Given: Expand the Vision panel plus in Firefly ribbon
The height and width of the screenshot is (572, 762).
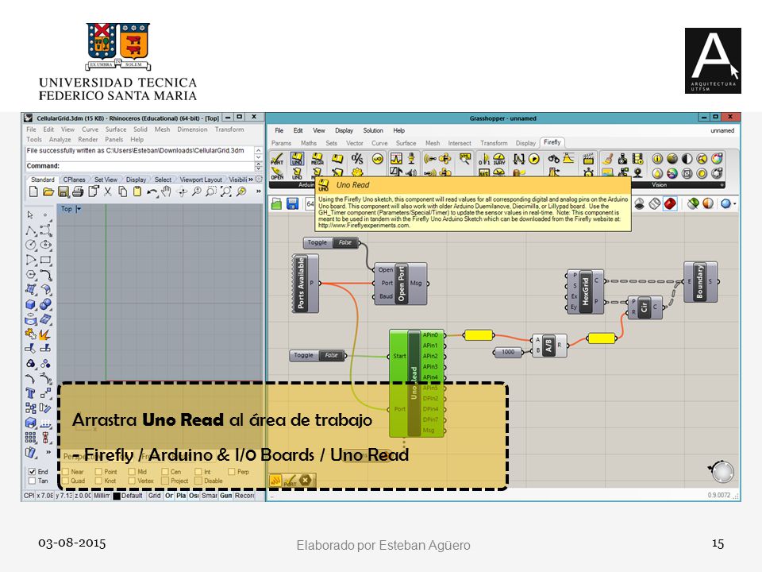Looking at the screenshot, I should point(722,185).
